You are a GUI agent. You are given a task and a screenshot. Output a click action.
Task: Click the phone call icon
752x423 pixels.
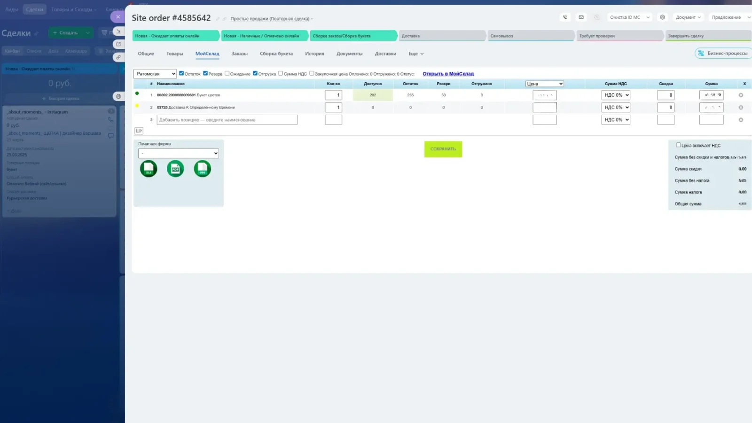(565, 17)
